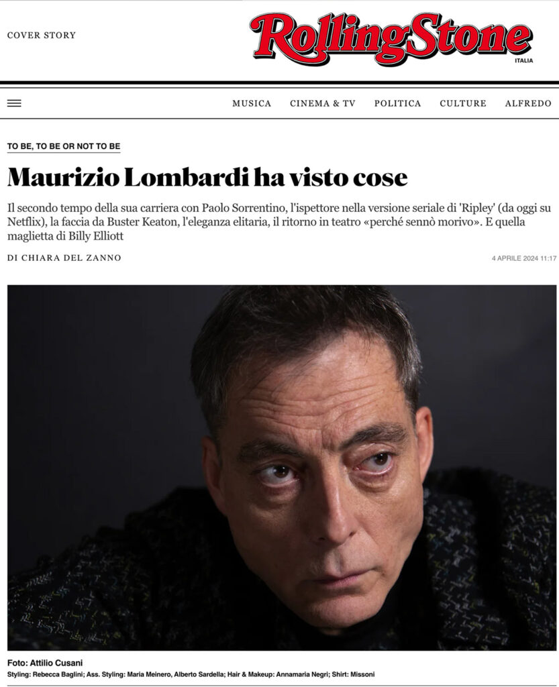
Task: Click the styling credits caption line
Action: pos(191,674)
